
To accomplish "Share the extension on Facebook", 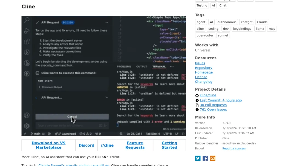I will point(205,158).
